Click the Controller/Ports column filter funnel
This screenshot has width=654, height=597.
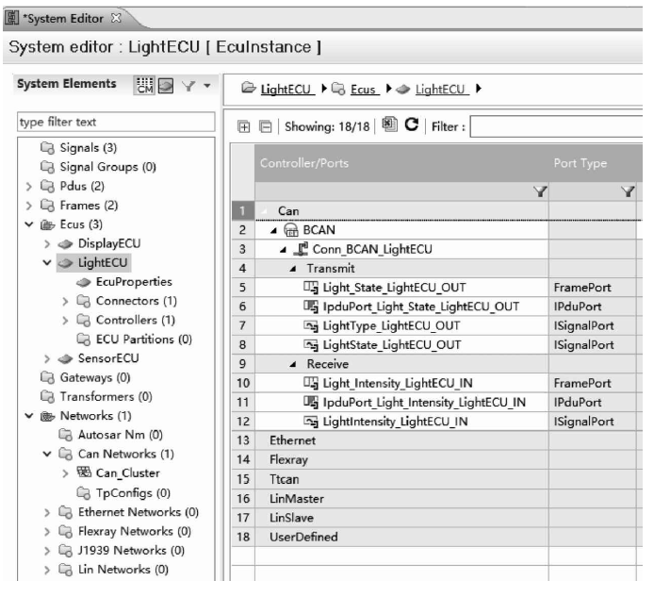(539, 191)
